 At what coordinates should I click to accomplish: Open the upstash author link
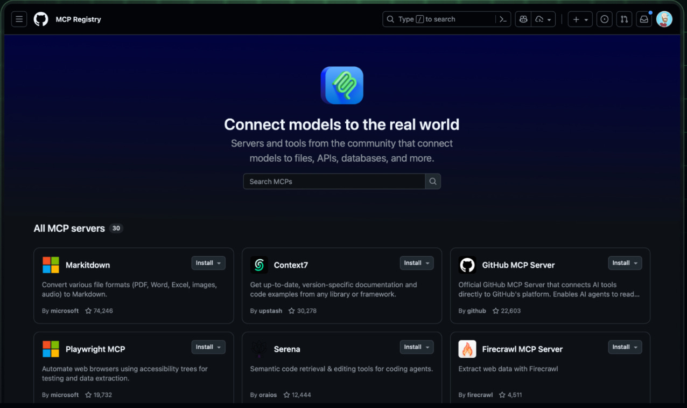tap(270, 311)
